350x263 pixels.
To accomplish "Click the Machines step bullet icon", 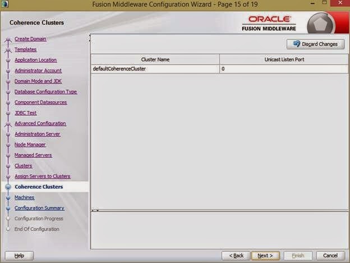I will click(x=8, y=198).
